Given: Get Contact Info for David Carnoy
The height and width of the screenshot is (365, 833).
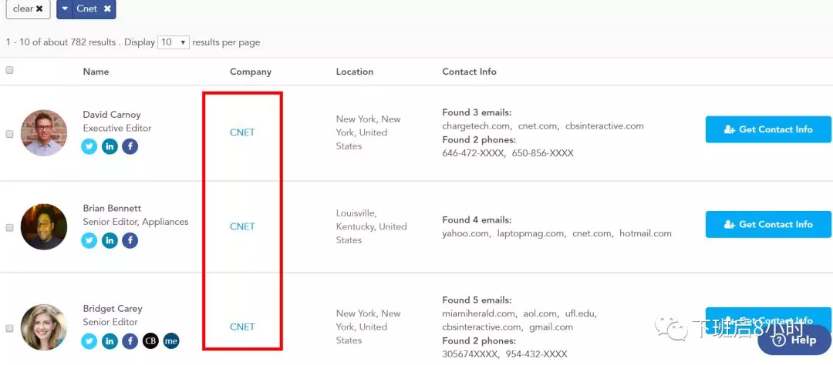Looking at the screenshot, I should click(768, 129).
